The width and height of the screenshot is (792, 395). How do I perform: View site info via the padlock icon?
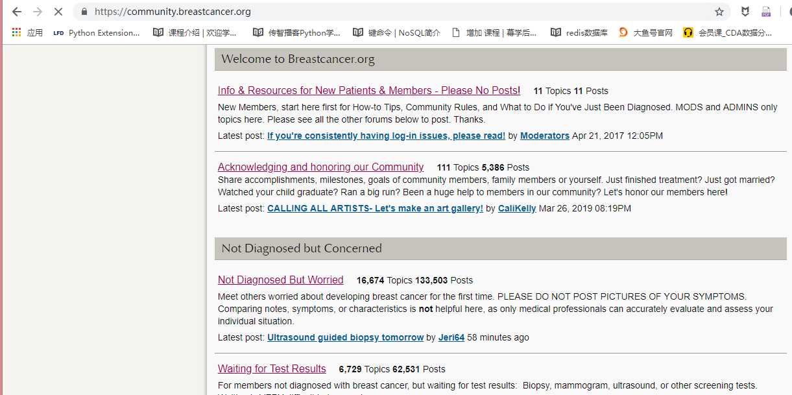(84, 12)
